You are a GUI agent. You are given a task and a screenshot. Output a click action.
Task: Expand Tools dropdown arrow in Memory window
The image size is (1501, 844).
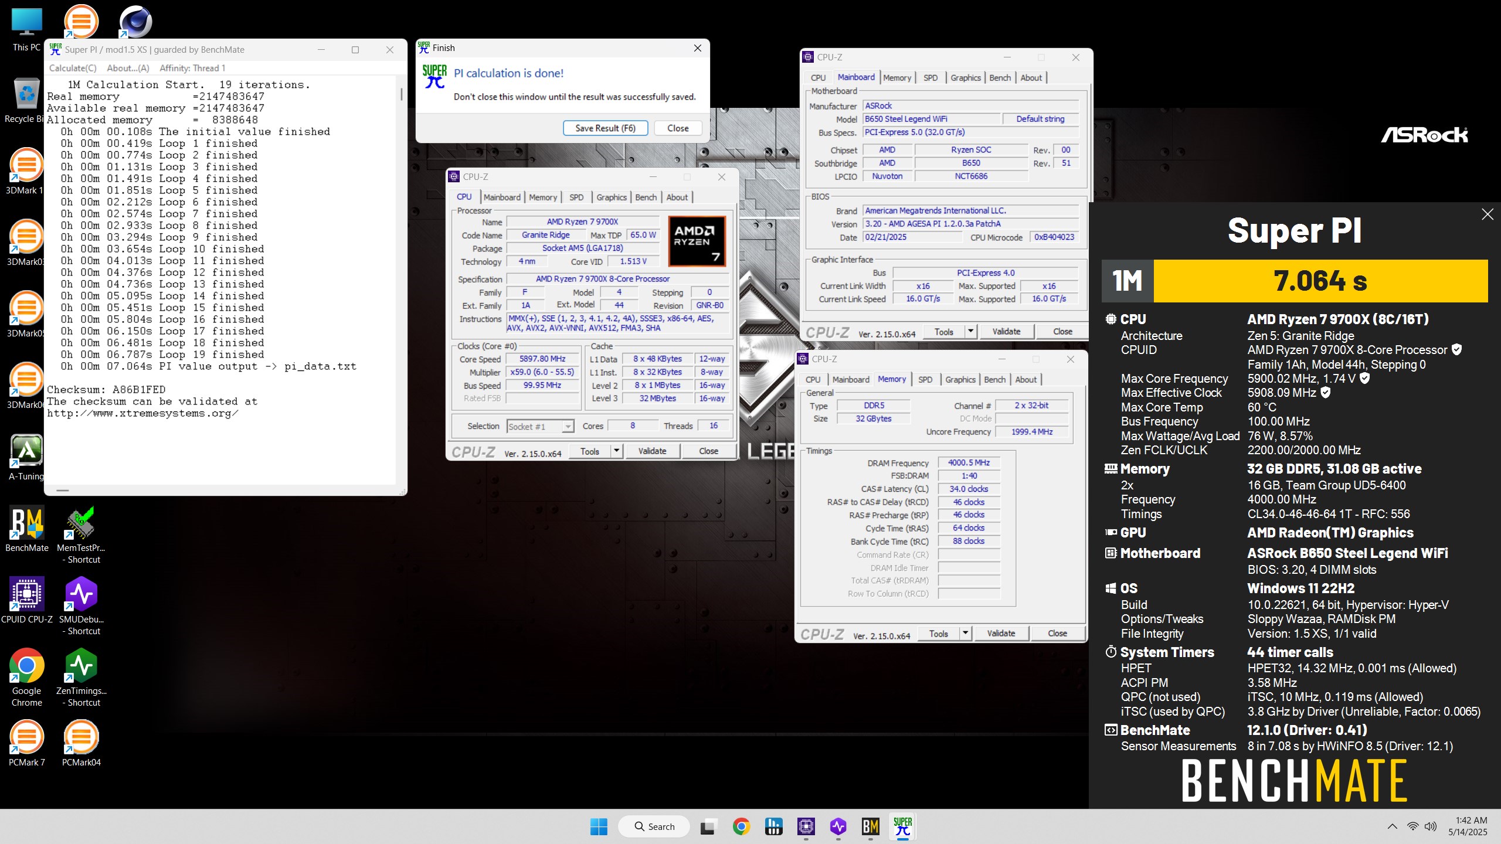point(965,634)
